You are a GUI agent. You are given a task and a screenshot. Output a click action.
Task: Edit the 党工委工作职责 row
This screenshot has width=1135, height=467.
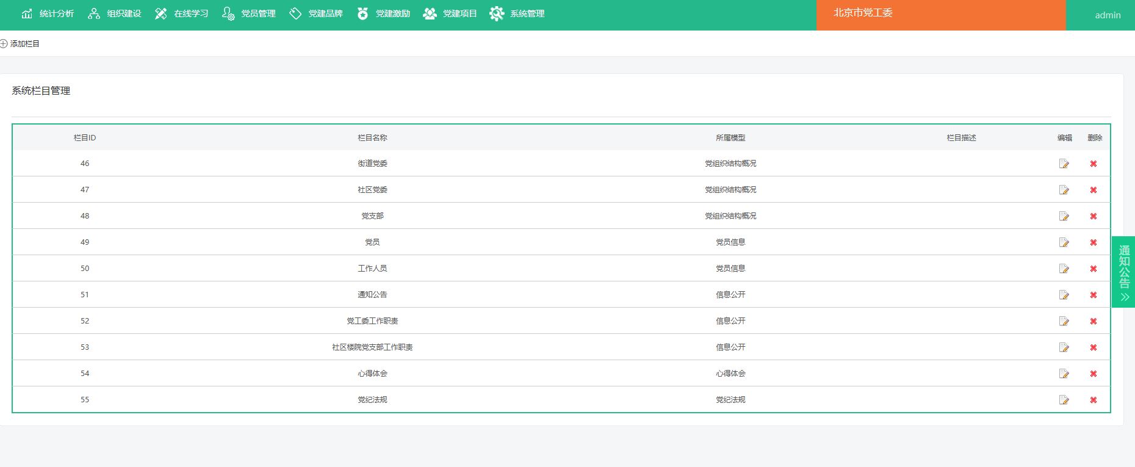click(x=1064, y=321)
